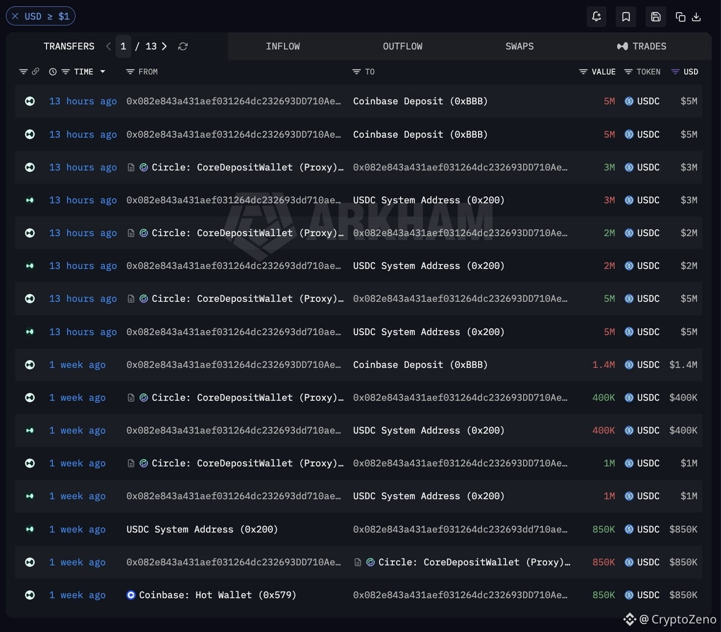The width and height of the screenshot is (721, 632).
Task: Click the red 1.4M value
Action: coord(603,365)
